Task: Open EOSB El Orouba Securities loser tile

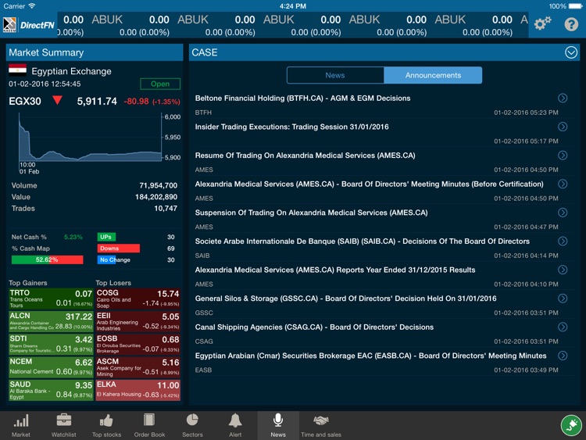Action: (138, 345)
